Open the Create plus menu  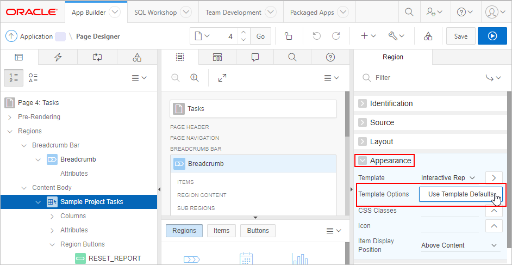(369, 36)
